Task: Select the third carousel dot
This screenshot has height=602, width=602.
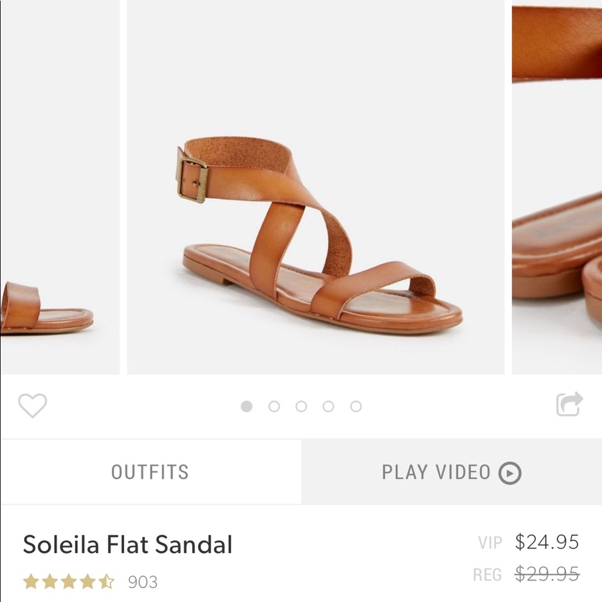Action: point(301,406)
